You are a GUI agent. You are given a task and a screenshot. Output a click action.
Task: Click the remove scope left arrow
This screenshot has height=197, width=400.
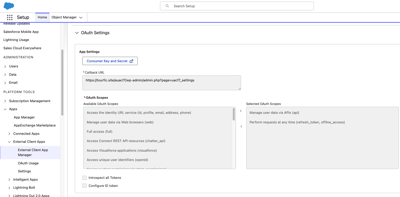[241, 126]
